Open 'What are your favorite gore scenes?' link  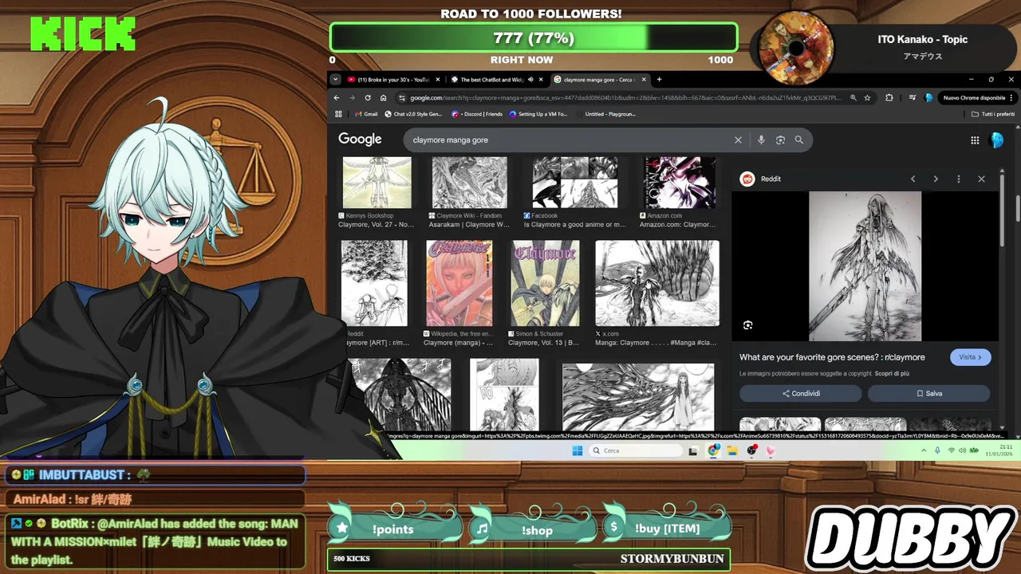point(832,357)
